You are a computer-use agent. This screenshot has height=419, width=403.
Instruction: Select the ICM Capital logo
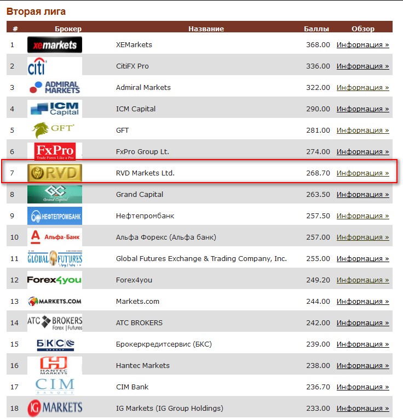(x=55, y=109)
